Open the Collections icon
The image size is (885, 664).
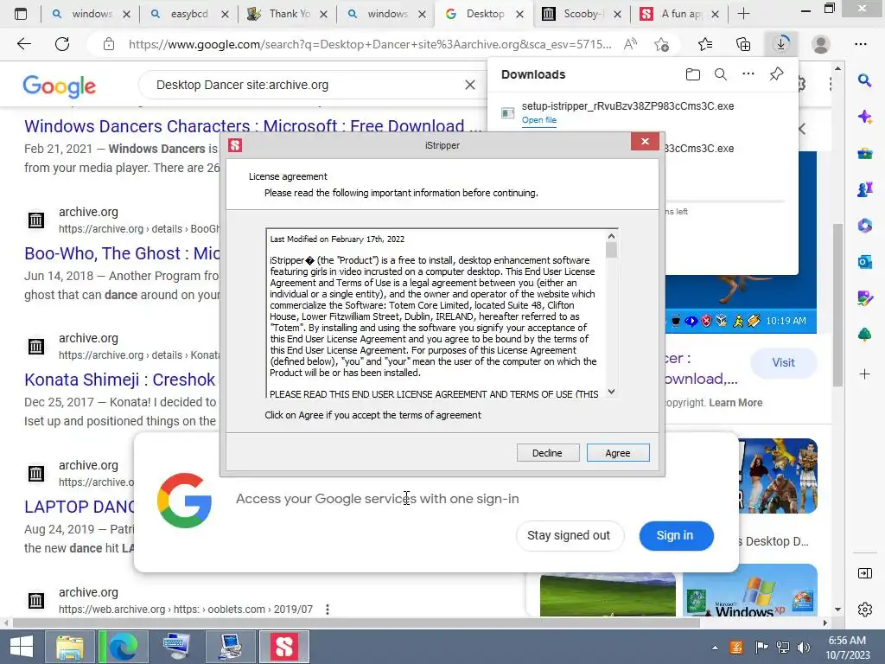[x=743, y=44]
